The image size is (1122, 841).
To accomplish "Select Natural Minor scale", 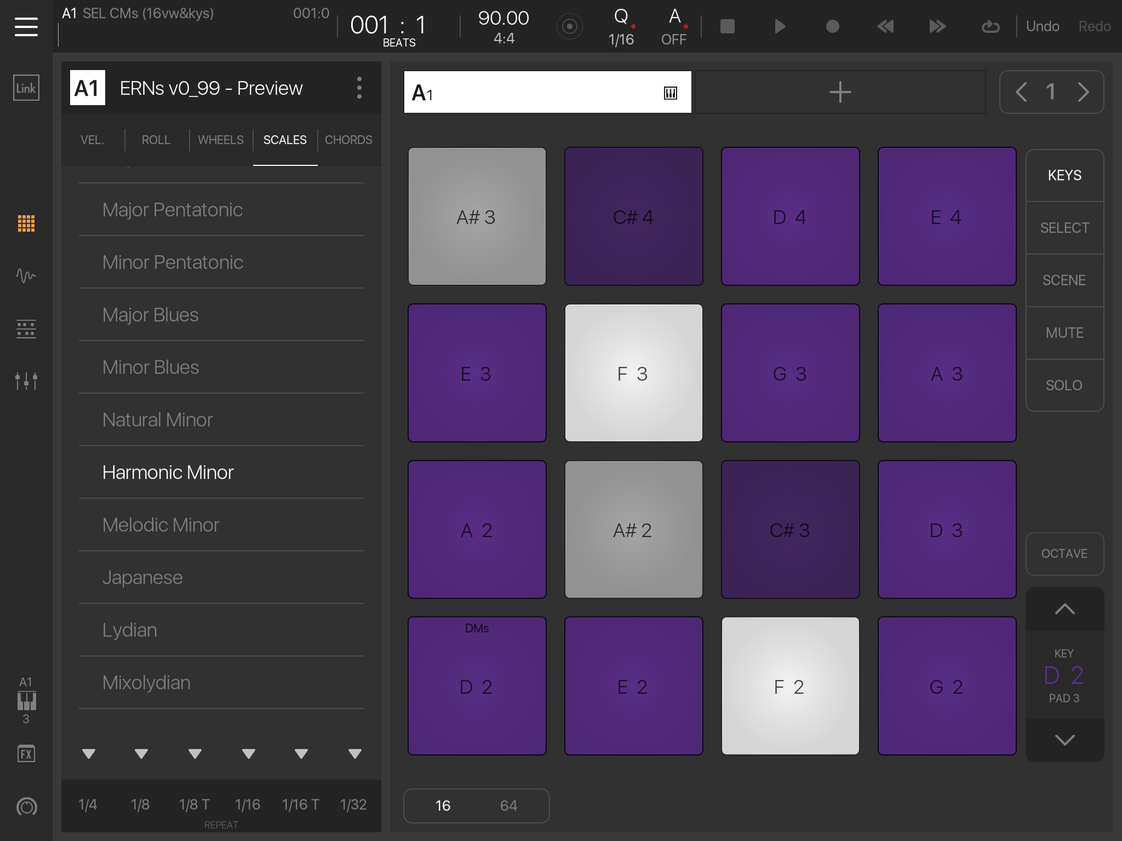I will 221,420.
